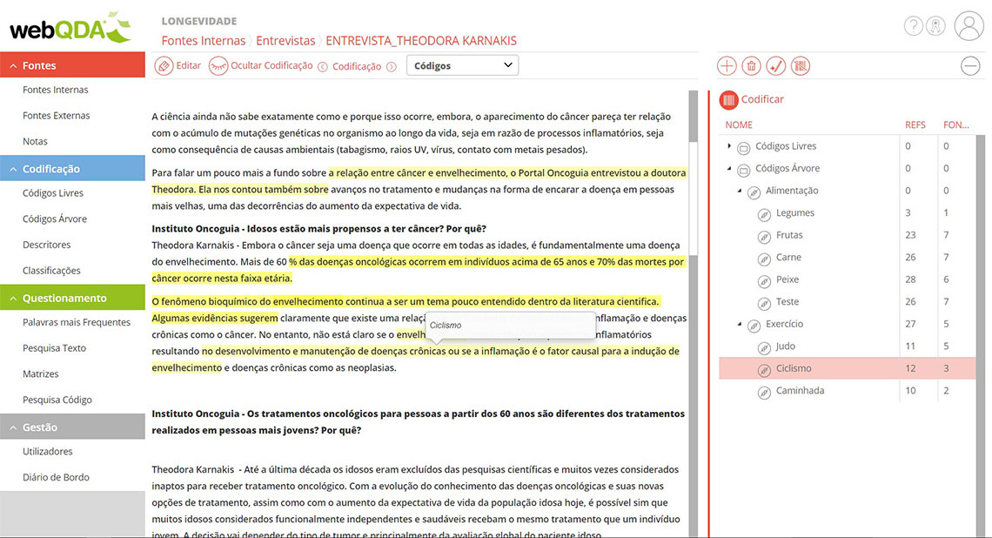Open the user profile avatar icon
Screen dimensions: 992x538
click(969, 26)
